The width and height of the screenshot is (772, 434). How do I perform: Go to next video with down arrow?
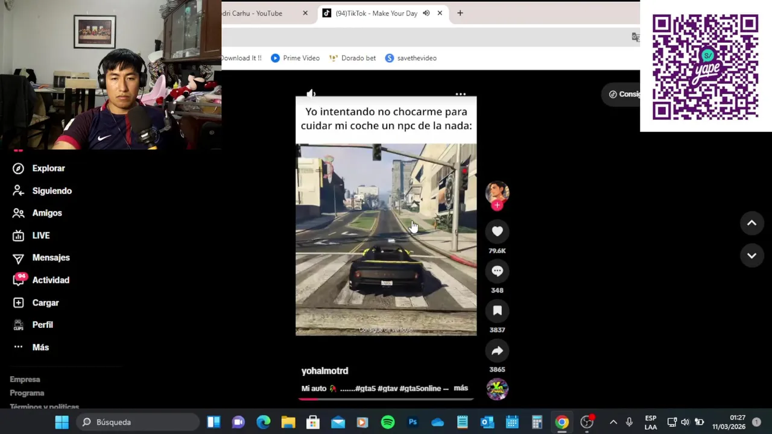point(751,256)
